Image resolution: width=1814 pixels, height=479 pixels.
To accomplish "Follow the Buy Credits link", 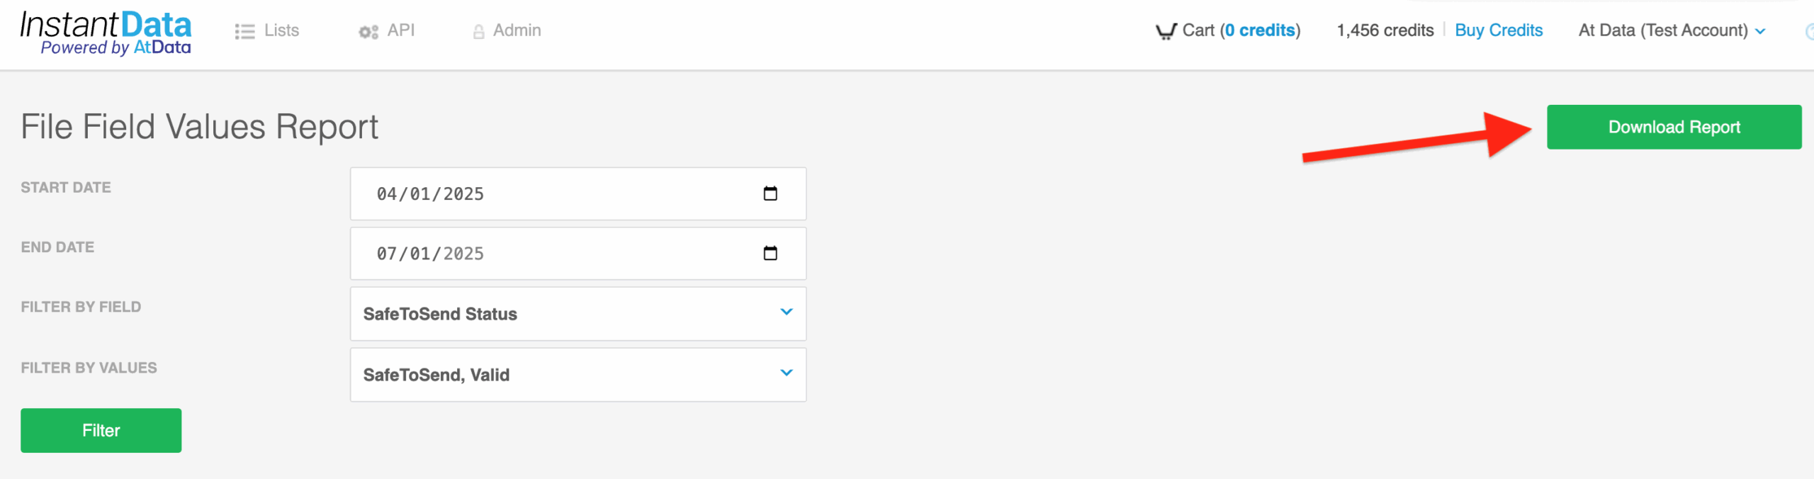I will pyautogui.click(x=1499, y=30).
